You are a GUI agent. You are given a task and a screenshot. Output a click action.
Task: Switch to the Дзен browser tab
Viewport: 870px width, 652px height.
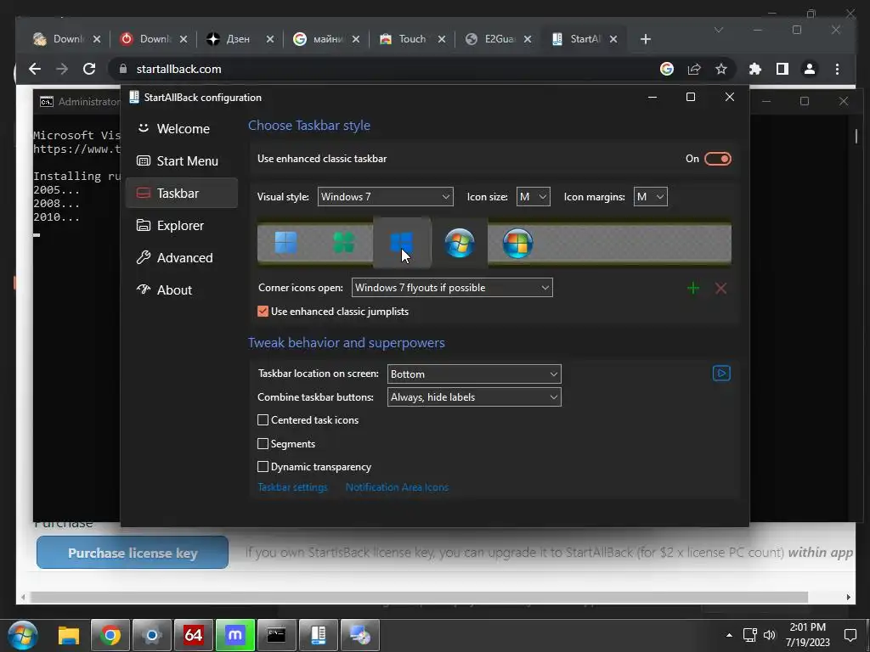(239, 39)
